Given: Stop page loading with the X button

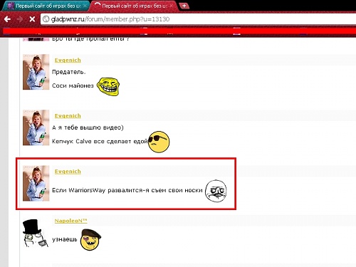Looking at the screenshot, I should pos(32,19).
